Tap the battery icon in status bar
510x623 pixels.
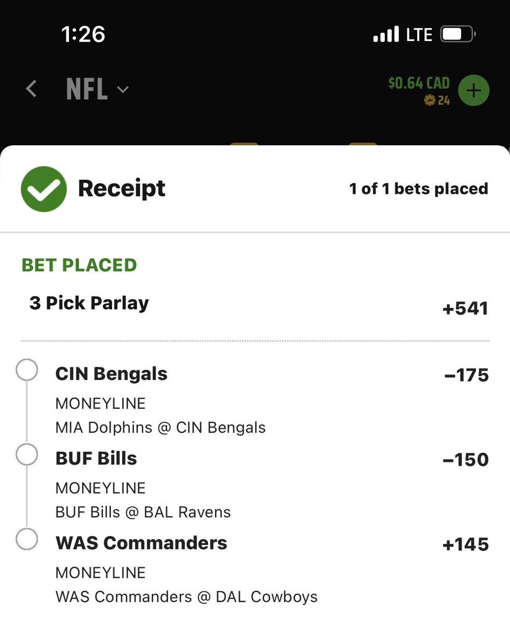[x=458, y=35]
